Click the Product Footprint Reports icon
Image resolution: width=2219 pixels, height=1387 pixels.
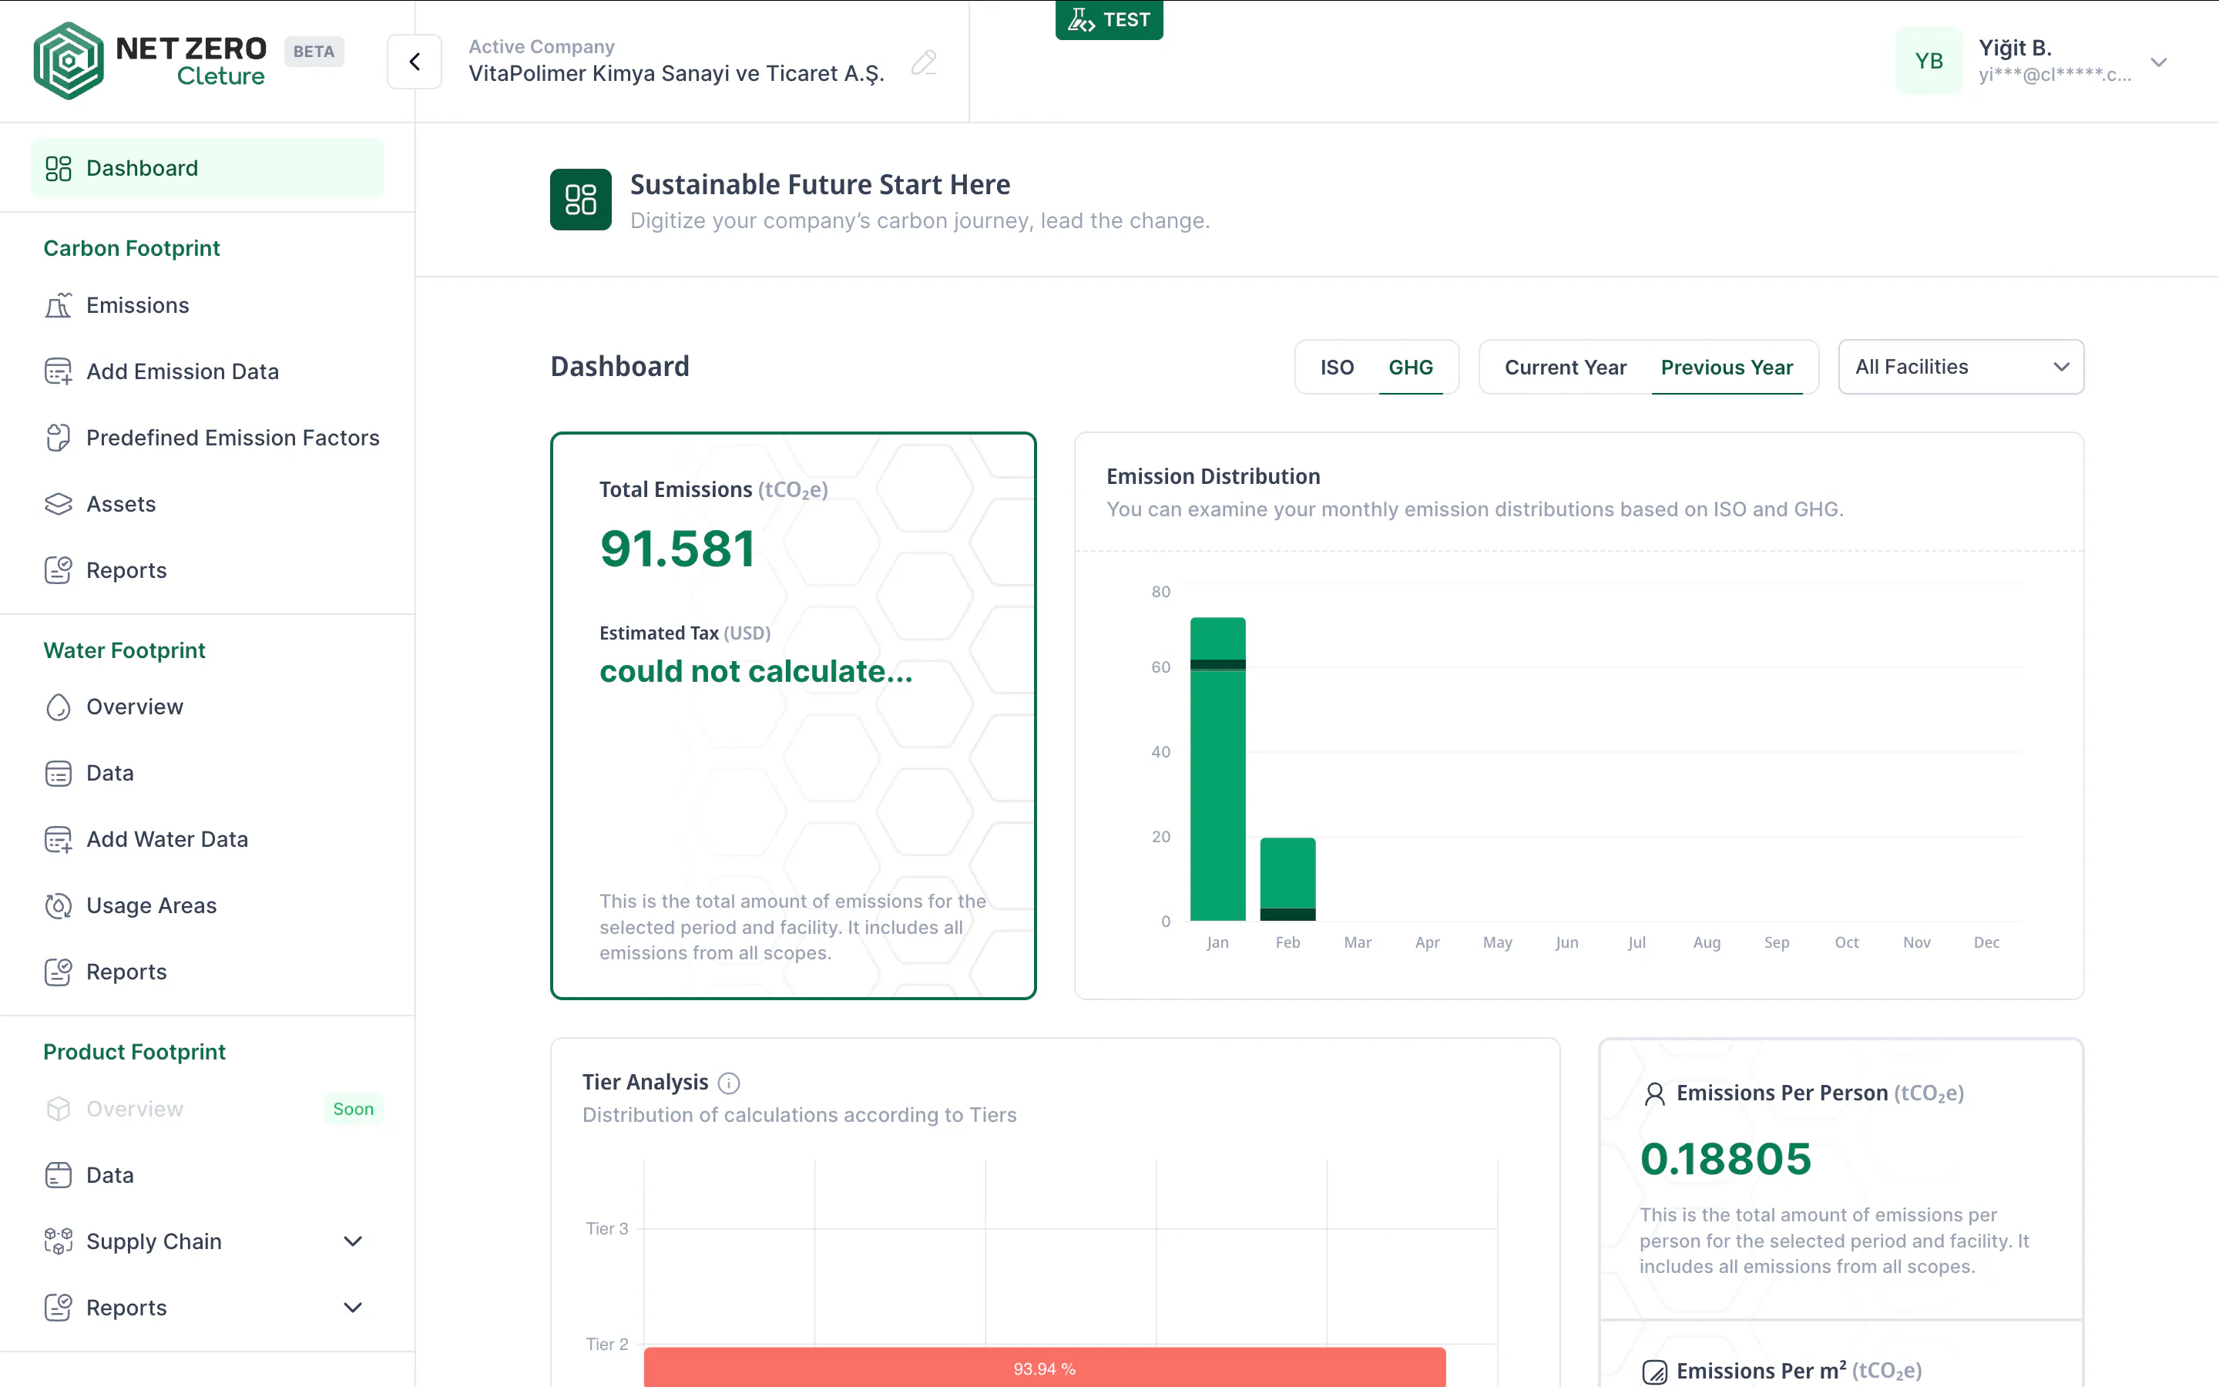click(58, 1307)
